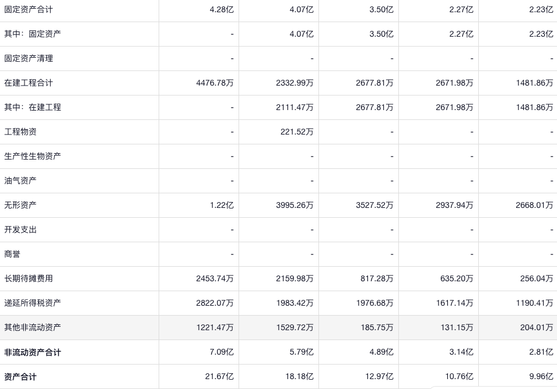This screenshot has width=557, height=389.
Task: Click the 生产性生物资产 row label
Action: (x=33, y=156)
